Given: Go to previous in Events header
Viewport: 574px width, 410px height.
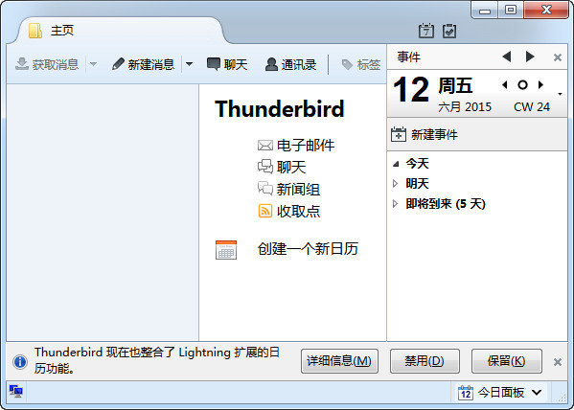Looking at the screenshot, I should [x=507, y=57].
